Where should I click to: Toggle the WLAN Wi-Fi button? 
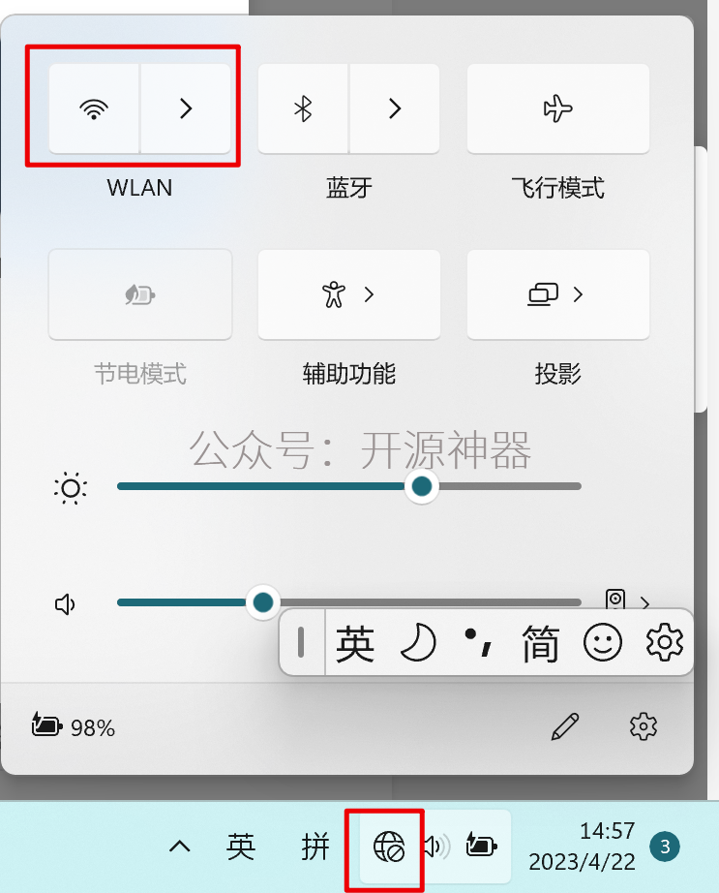tap(94, 108)
